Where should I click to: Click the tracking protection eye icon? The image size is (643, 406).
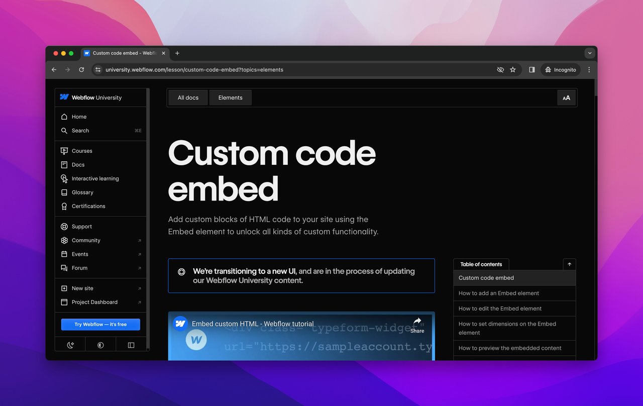(x=500, y=70)
